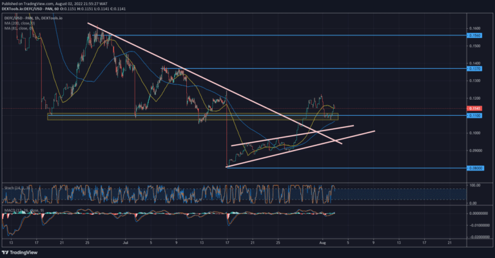Select the yellow support zone rectangle
Screen dimensions: 495x258
pyautogui.click(x=193, y=116)
